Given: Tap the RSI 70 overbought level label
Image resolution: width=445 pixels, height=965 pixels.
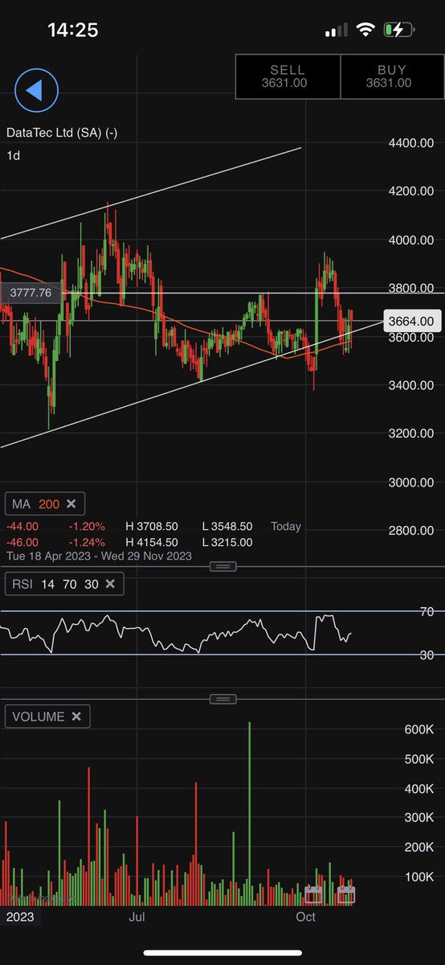Looking at the screenshot, I should 427,612.
